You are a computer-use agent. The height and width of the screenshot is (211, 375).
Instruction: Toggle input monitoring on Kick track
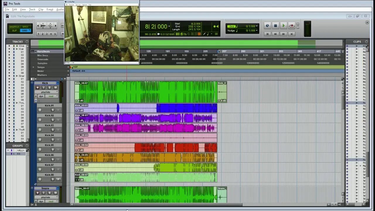[43, 87]
